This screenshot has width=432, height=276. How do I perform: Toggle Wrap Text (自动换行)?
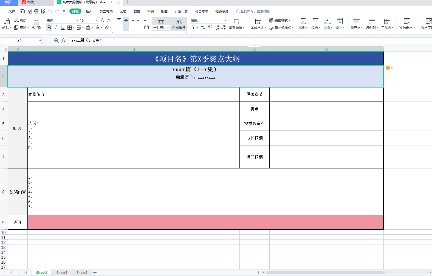coord(179,21)
